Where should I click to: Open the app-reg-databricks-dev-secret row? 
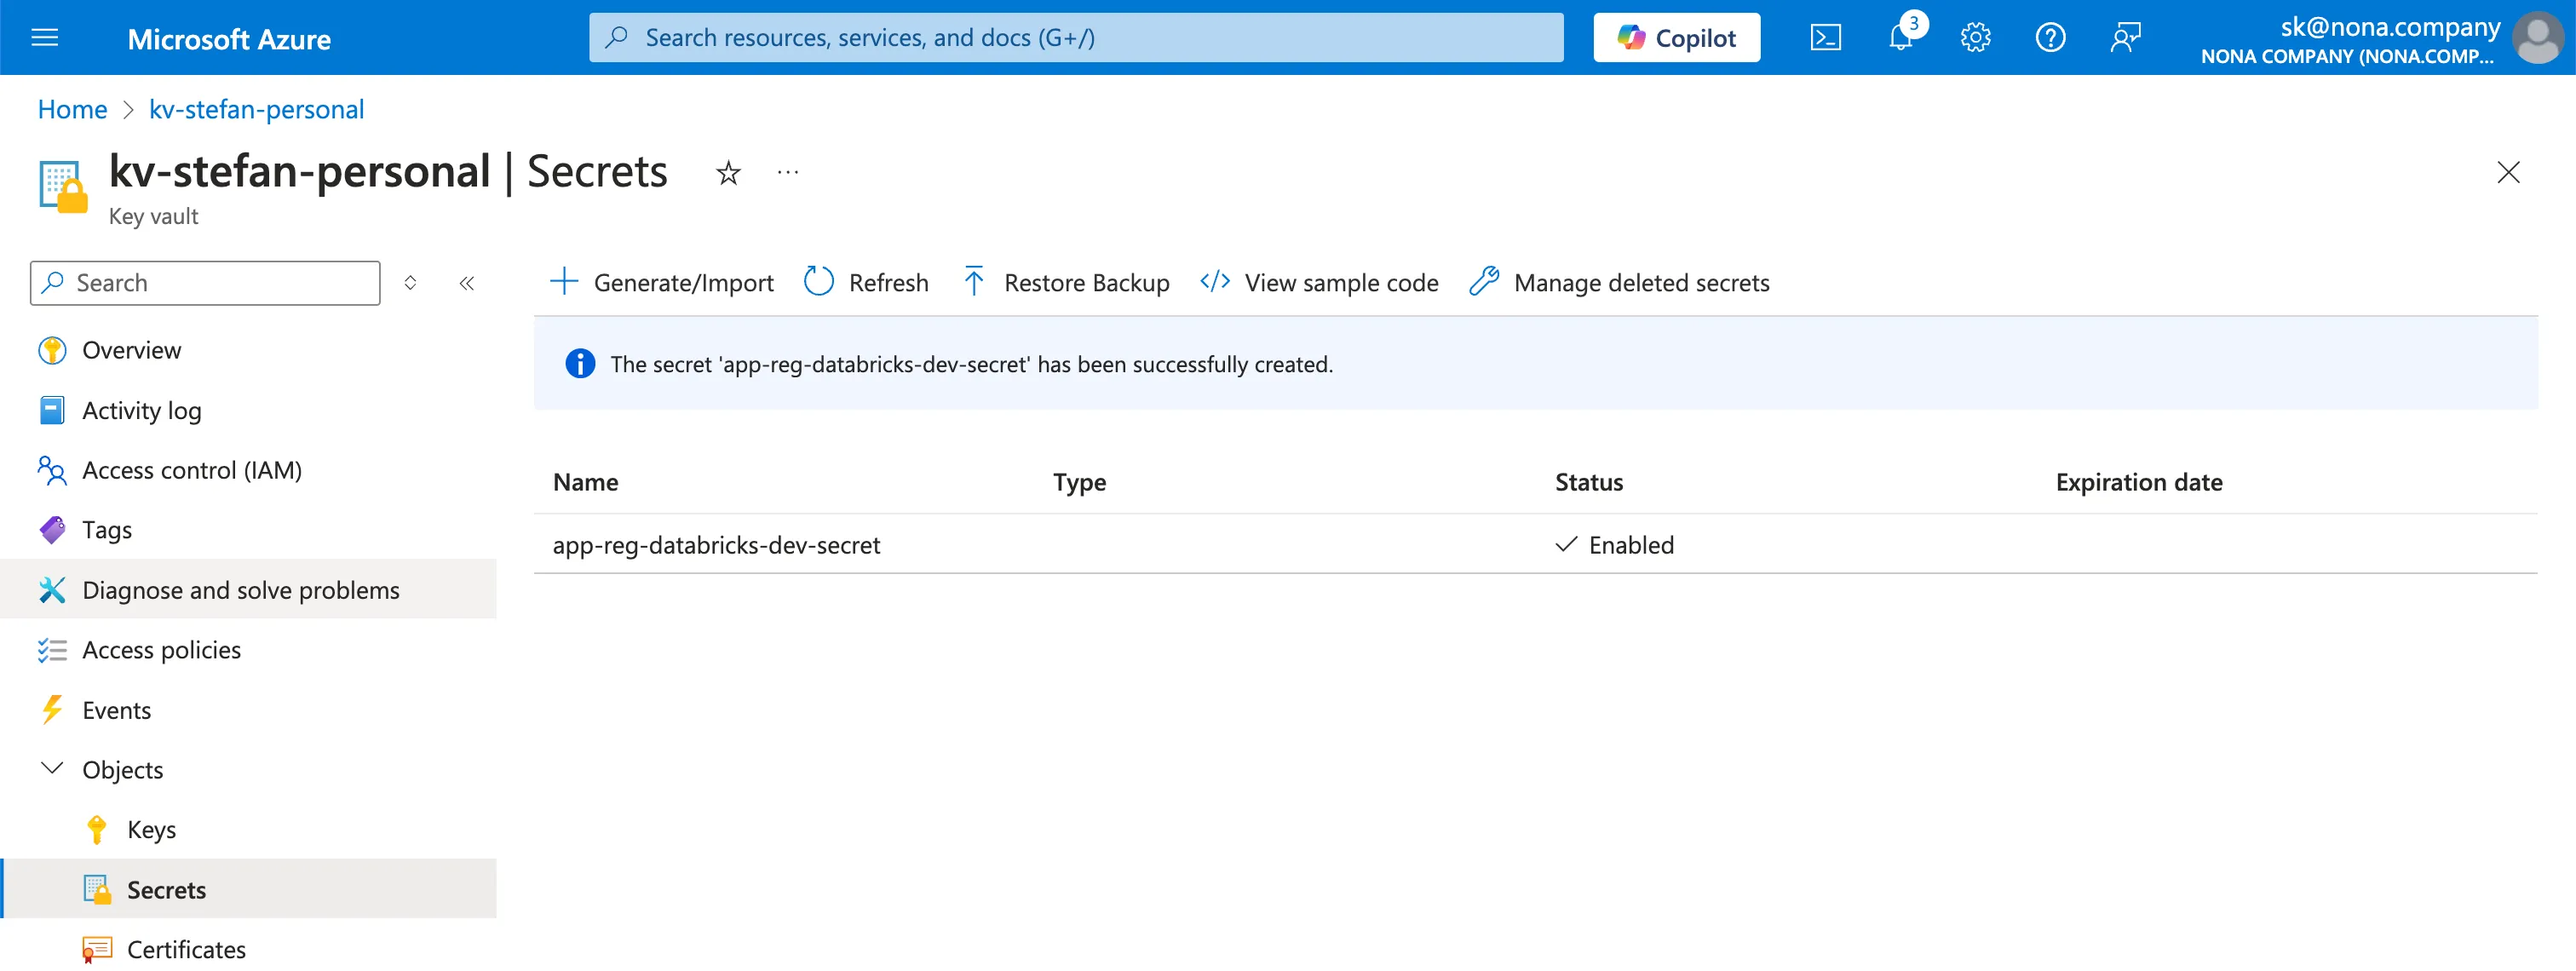716,545
